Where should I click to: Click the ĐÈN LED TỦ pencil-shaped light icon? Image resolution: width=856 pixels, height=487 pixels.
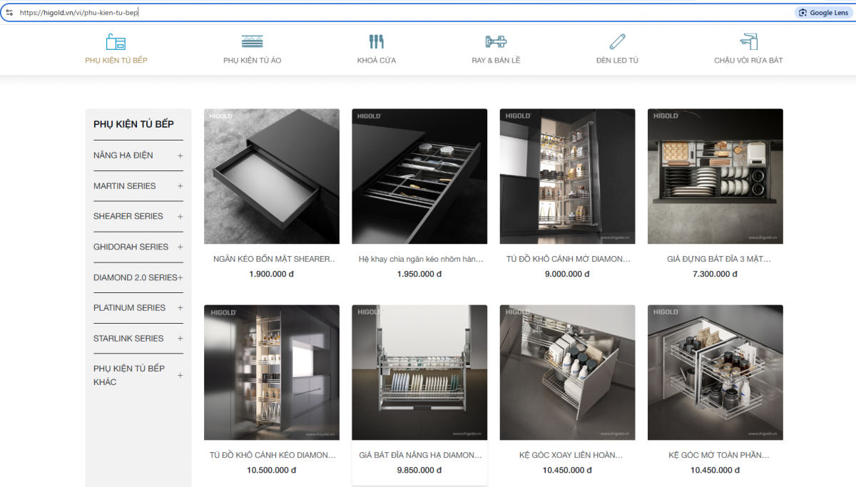(617, 41)
